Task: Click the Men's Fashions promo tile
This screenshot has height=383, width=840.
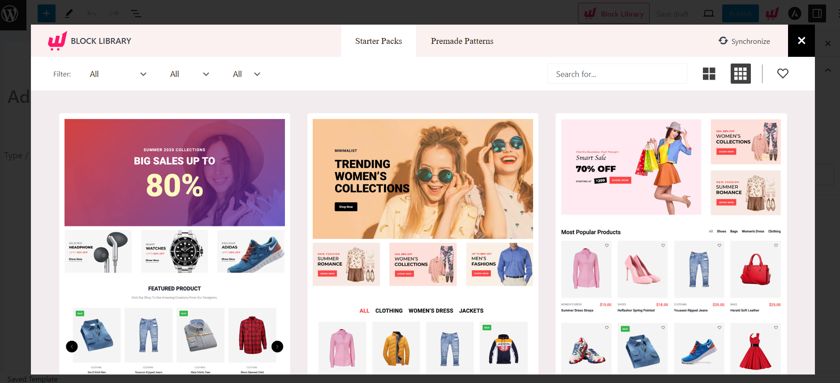Action: click(500, 264)
